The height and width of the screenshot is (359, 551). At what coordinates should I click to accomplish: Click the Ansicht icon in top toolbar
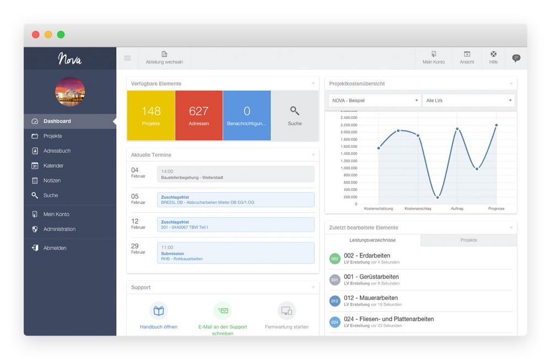pos(467,54)
